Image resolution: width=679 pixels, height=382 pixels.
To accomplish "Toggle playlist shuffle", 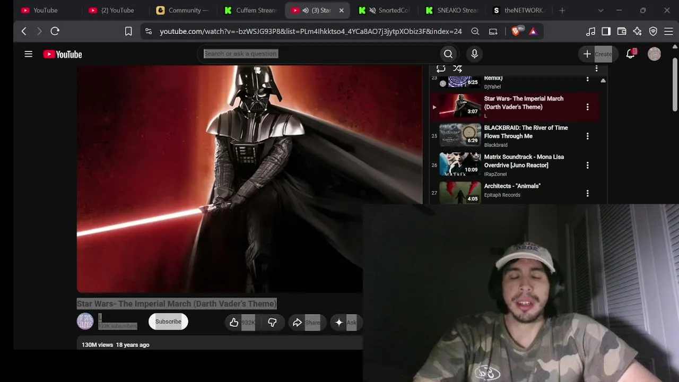I will (457, 68).
